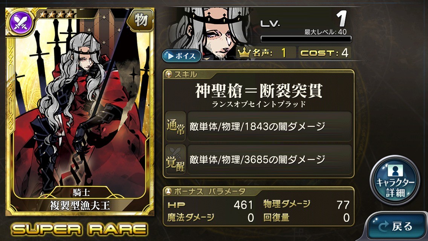Click the 物理ダメージ 77 parameter
Screen dimensions: 428x241
[306, 205]
